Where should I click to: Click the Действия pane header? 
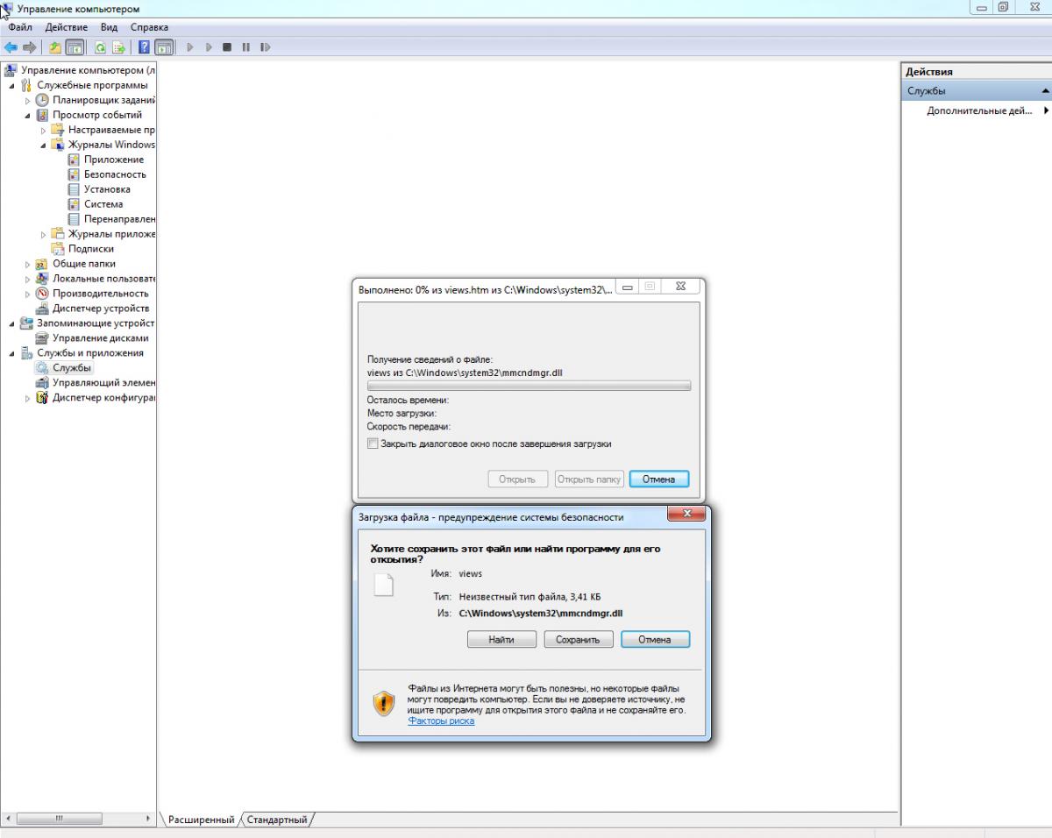977,72
